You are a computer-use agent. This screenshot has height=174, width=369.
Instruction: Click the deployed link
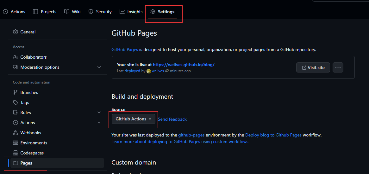click(132, 71)
